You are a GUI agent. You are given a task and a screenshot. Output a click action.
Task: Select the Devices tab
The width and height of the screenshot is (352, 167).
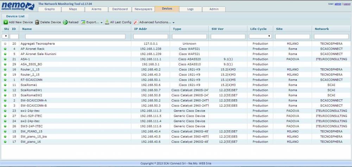(x=167, y=9)
